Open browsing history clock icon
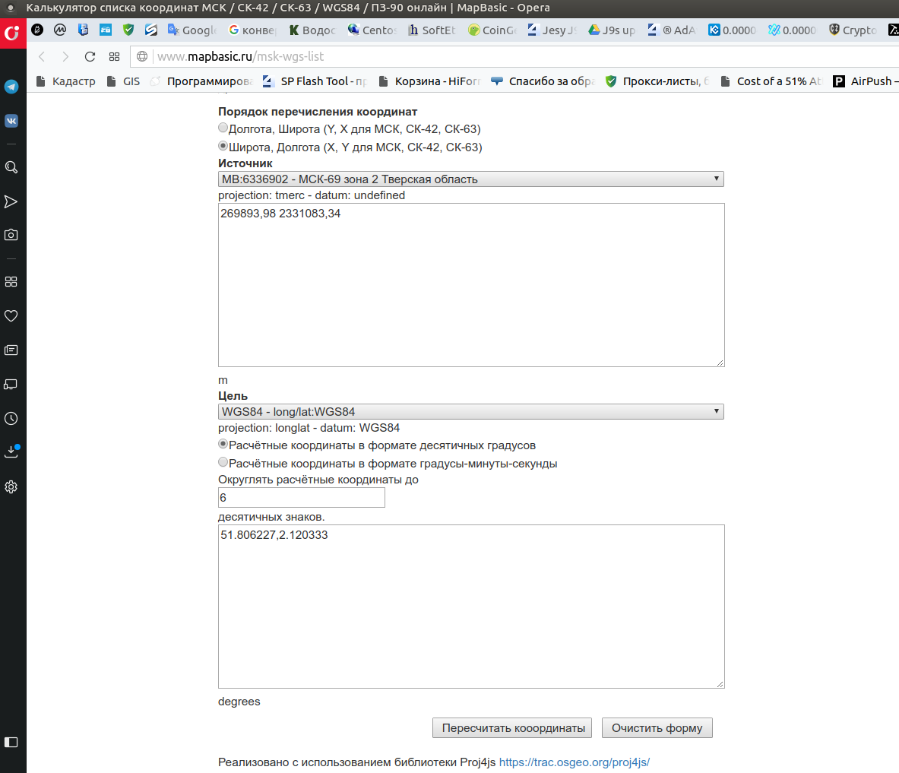 coord(11,419)
